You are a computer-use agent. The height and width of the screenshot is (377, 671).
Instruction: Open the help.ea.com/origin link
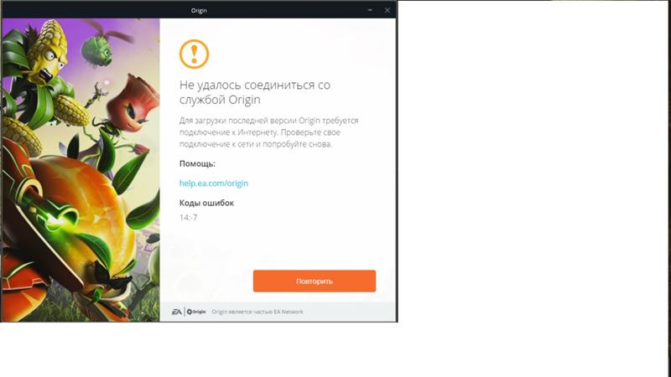point(214,183)
